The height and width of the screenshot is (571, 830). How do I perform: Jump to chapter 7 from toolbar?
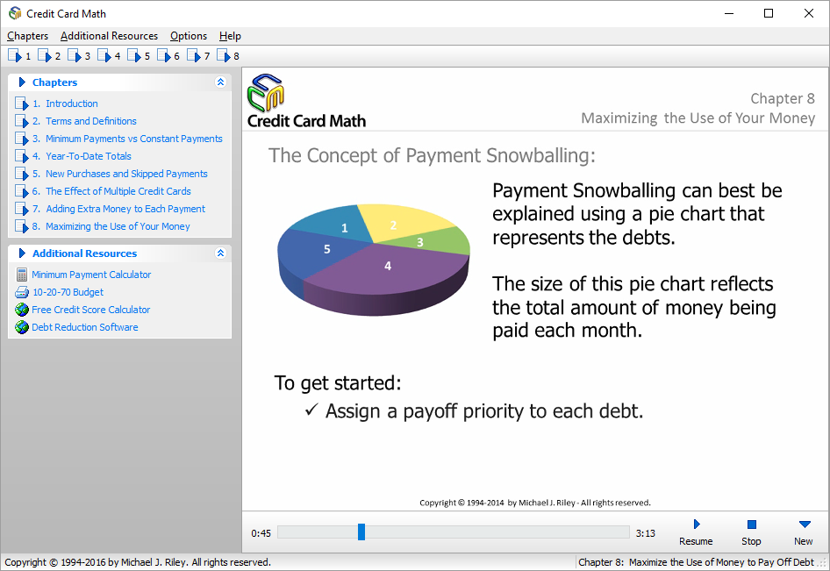[x=198, y=56]
